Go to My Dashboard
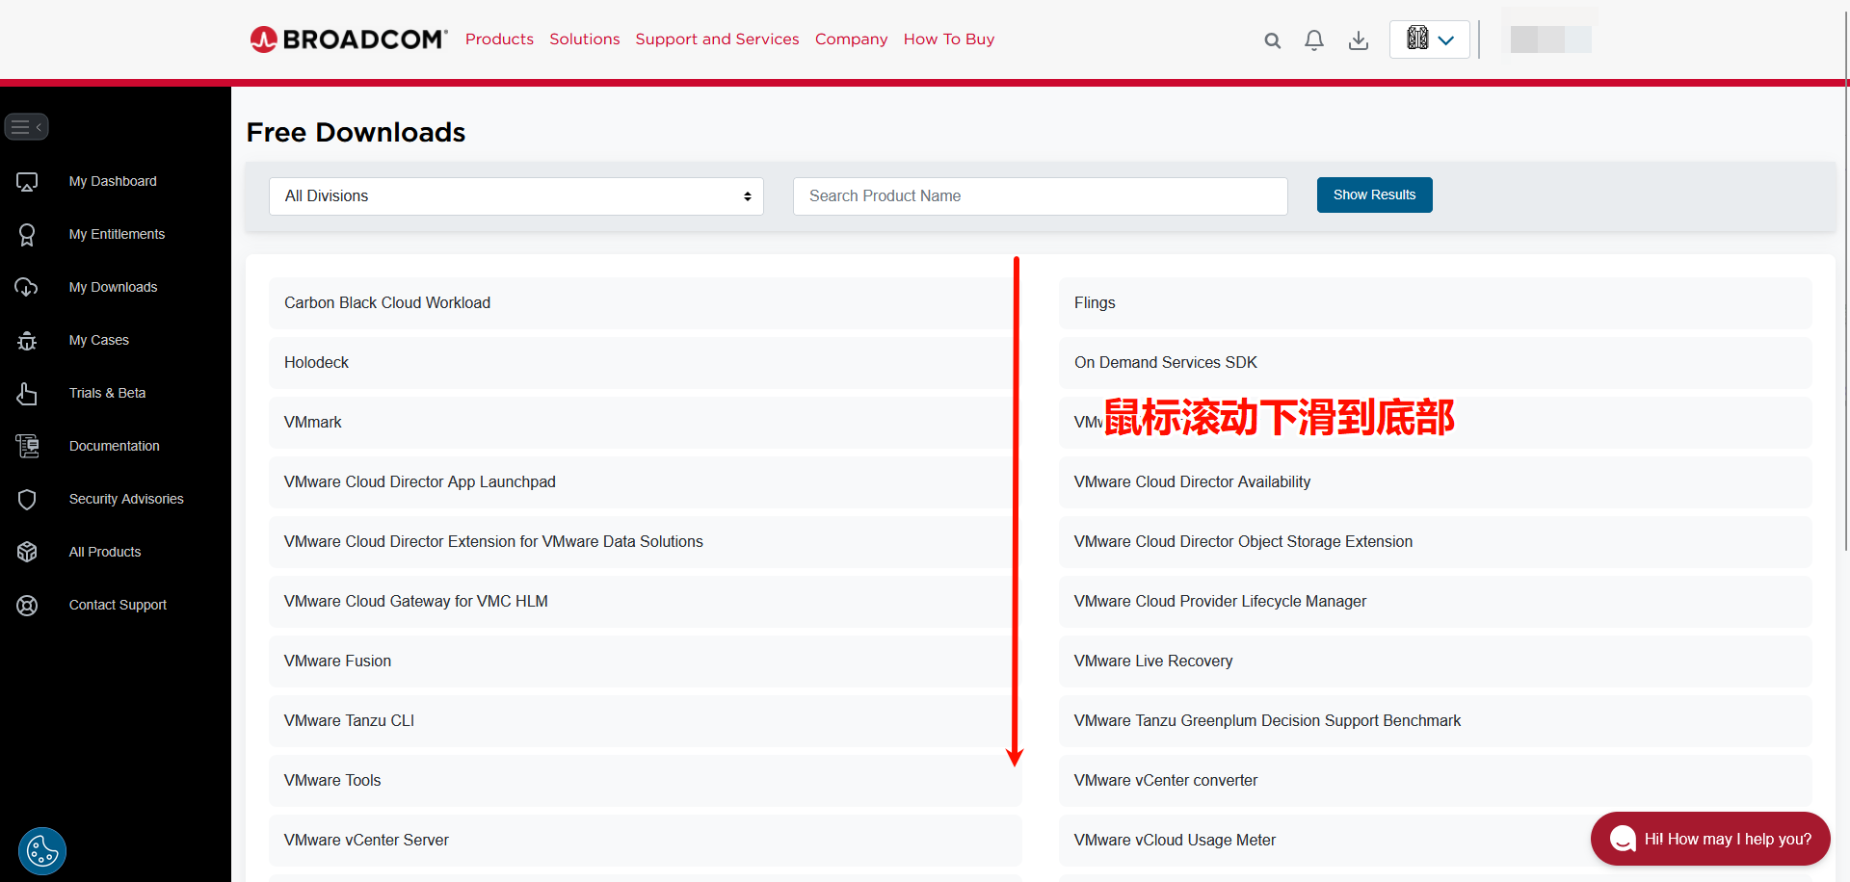The image size is (1850, 882). pyautogui.click(x=113, y=181)
